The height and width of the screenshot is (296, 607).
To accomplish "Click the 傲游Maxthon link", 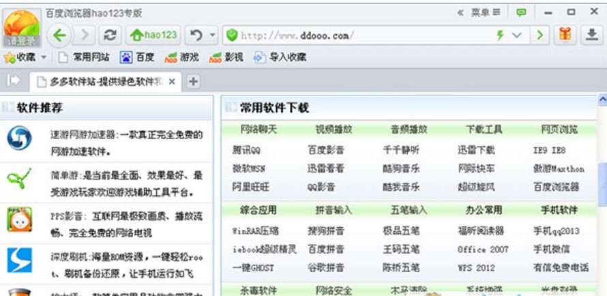I will click(559, 168).
